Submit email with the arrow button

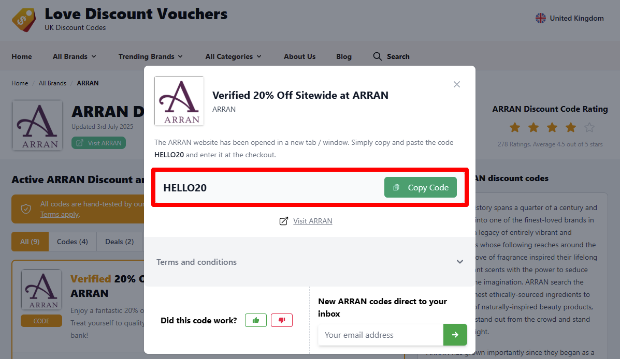(455, 335)
